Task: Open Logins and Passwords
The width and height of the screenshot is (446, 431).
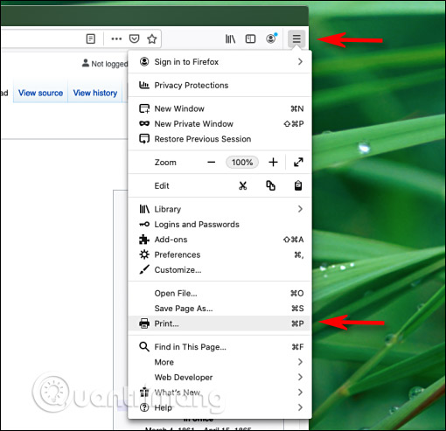Action: click(x=220, y=225)
